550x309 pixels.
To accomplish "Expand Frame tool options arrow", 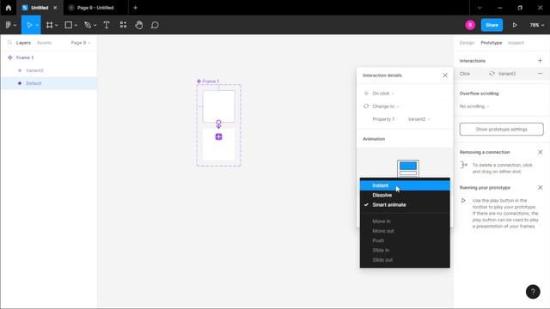I will pos(56,25).
